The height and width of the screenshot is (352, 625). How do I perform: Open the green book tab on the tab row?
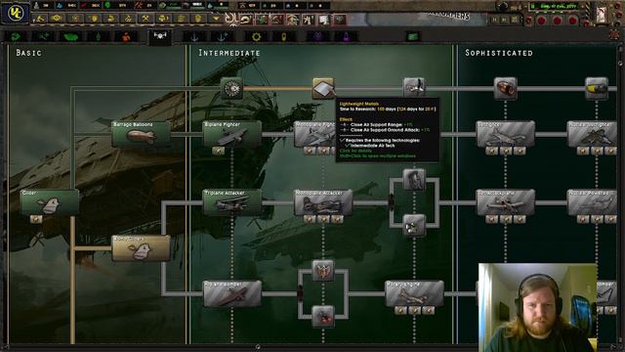pyautogui.click(x=414, y=37)
